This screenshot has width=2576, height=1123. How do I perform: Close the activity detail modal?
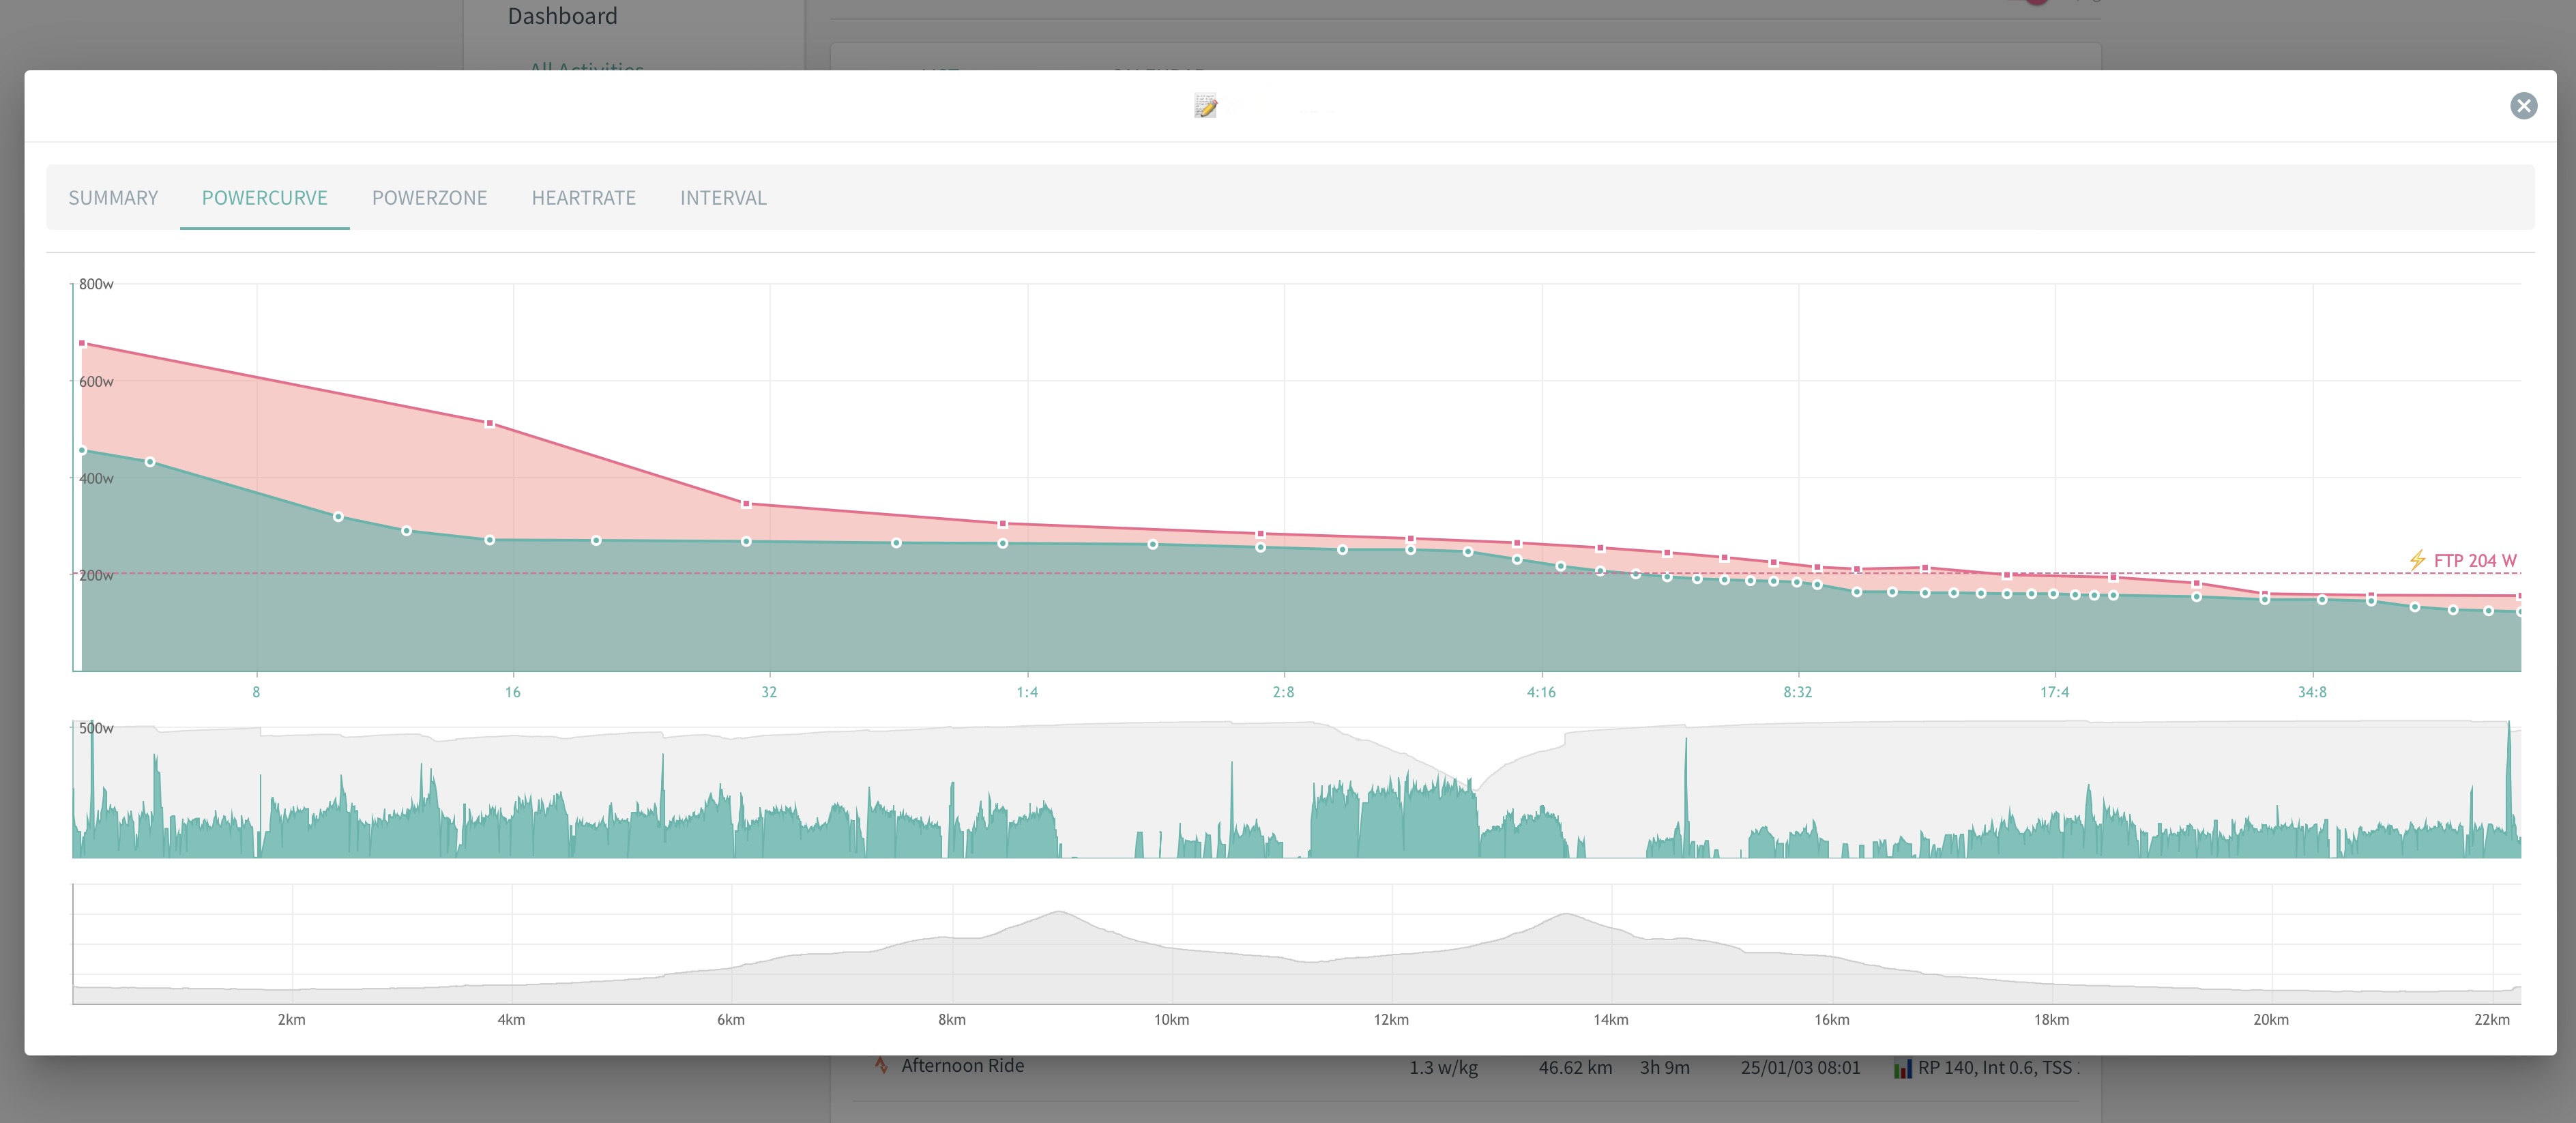tap(2523, 106)
